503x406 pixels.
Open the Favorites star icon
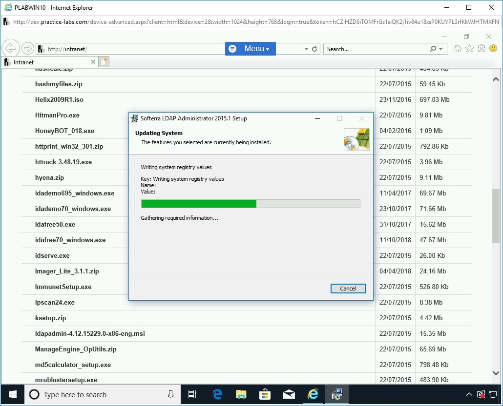pos(469,49)
